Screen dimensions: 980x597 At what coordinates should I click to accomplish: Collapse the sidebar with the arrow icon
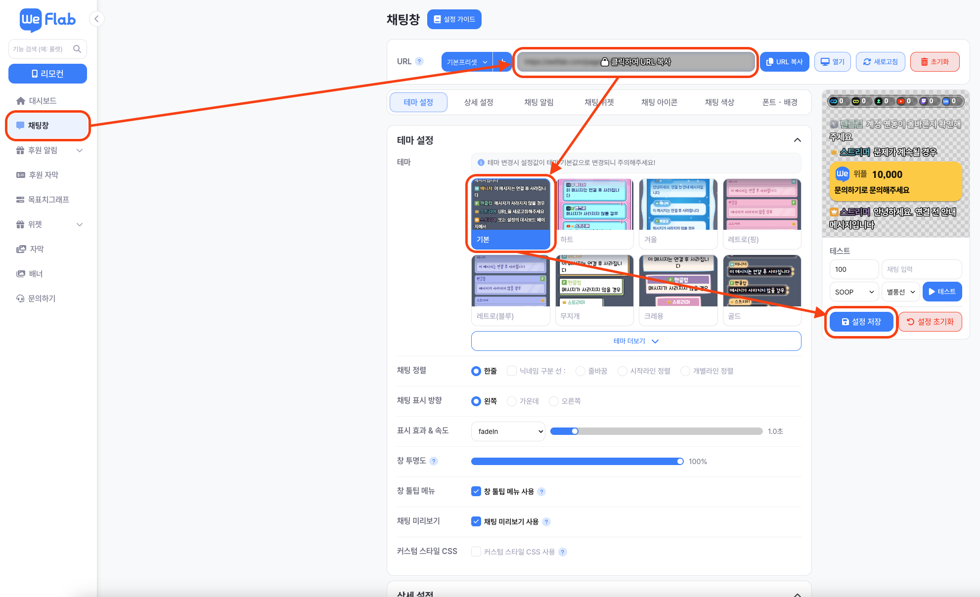(x=97, y=19)
